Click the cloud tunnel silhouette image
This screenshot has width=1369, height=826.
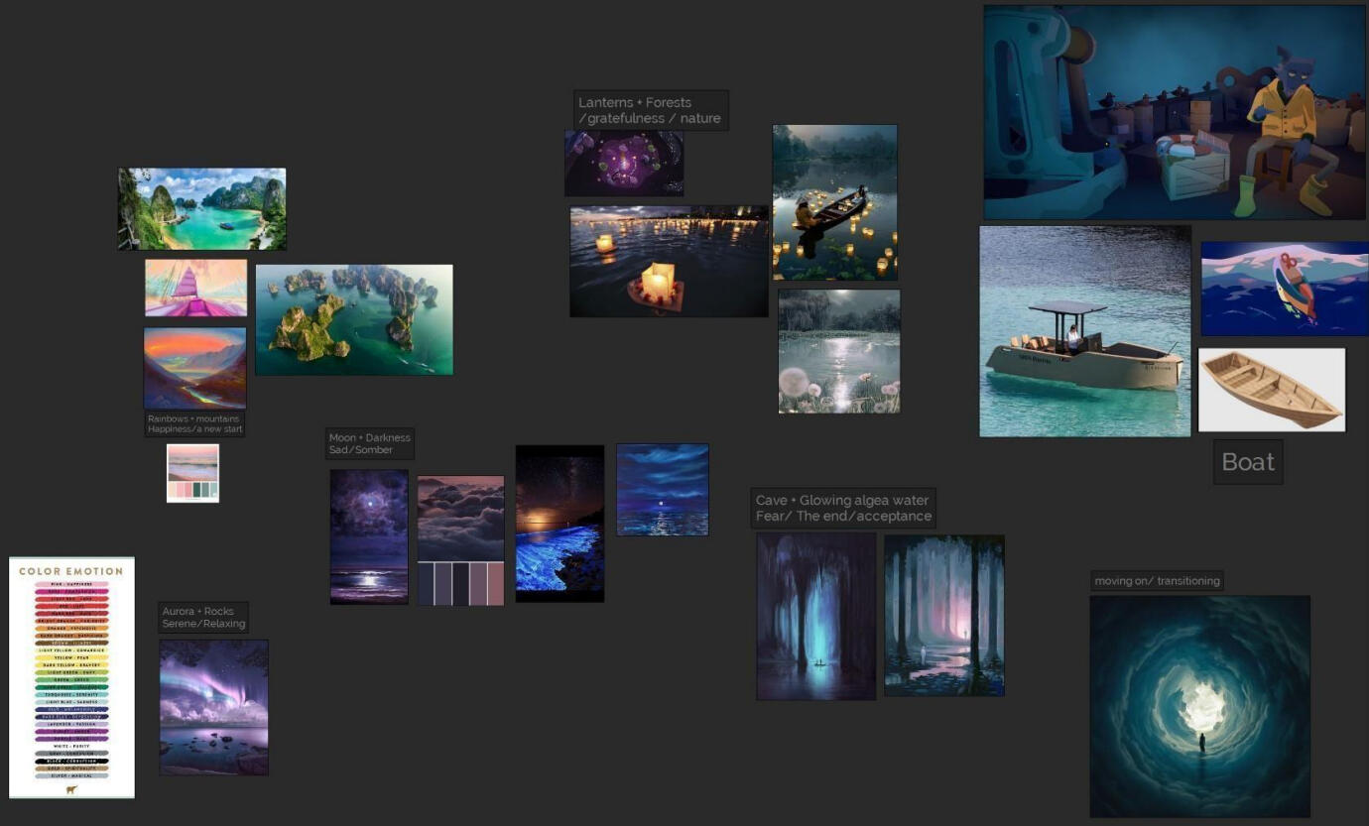tap(1198, 706)
